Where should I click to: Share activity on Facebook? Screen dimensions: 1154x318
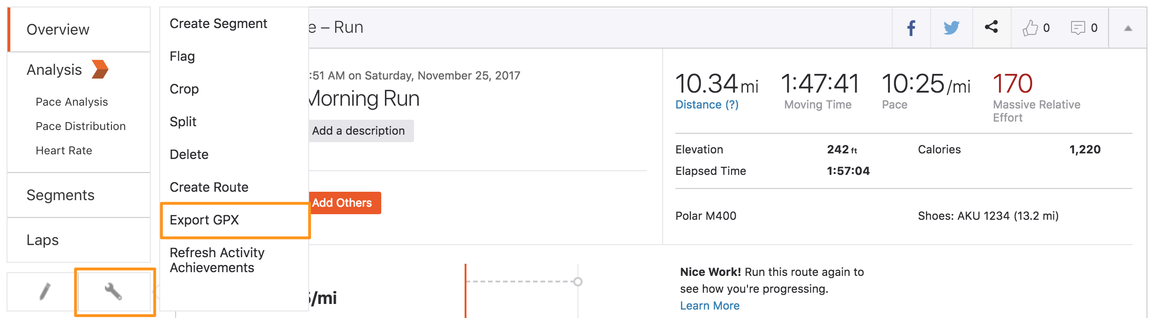tap(911, 28)
